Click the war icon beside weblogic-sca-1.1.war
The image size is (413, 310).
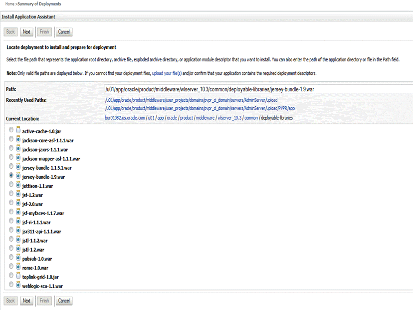click(18, 285)
